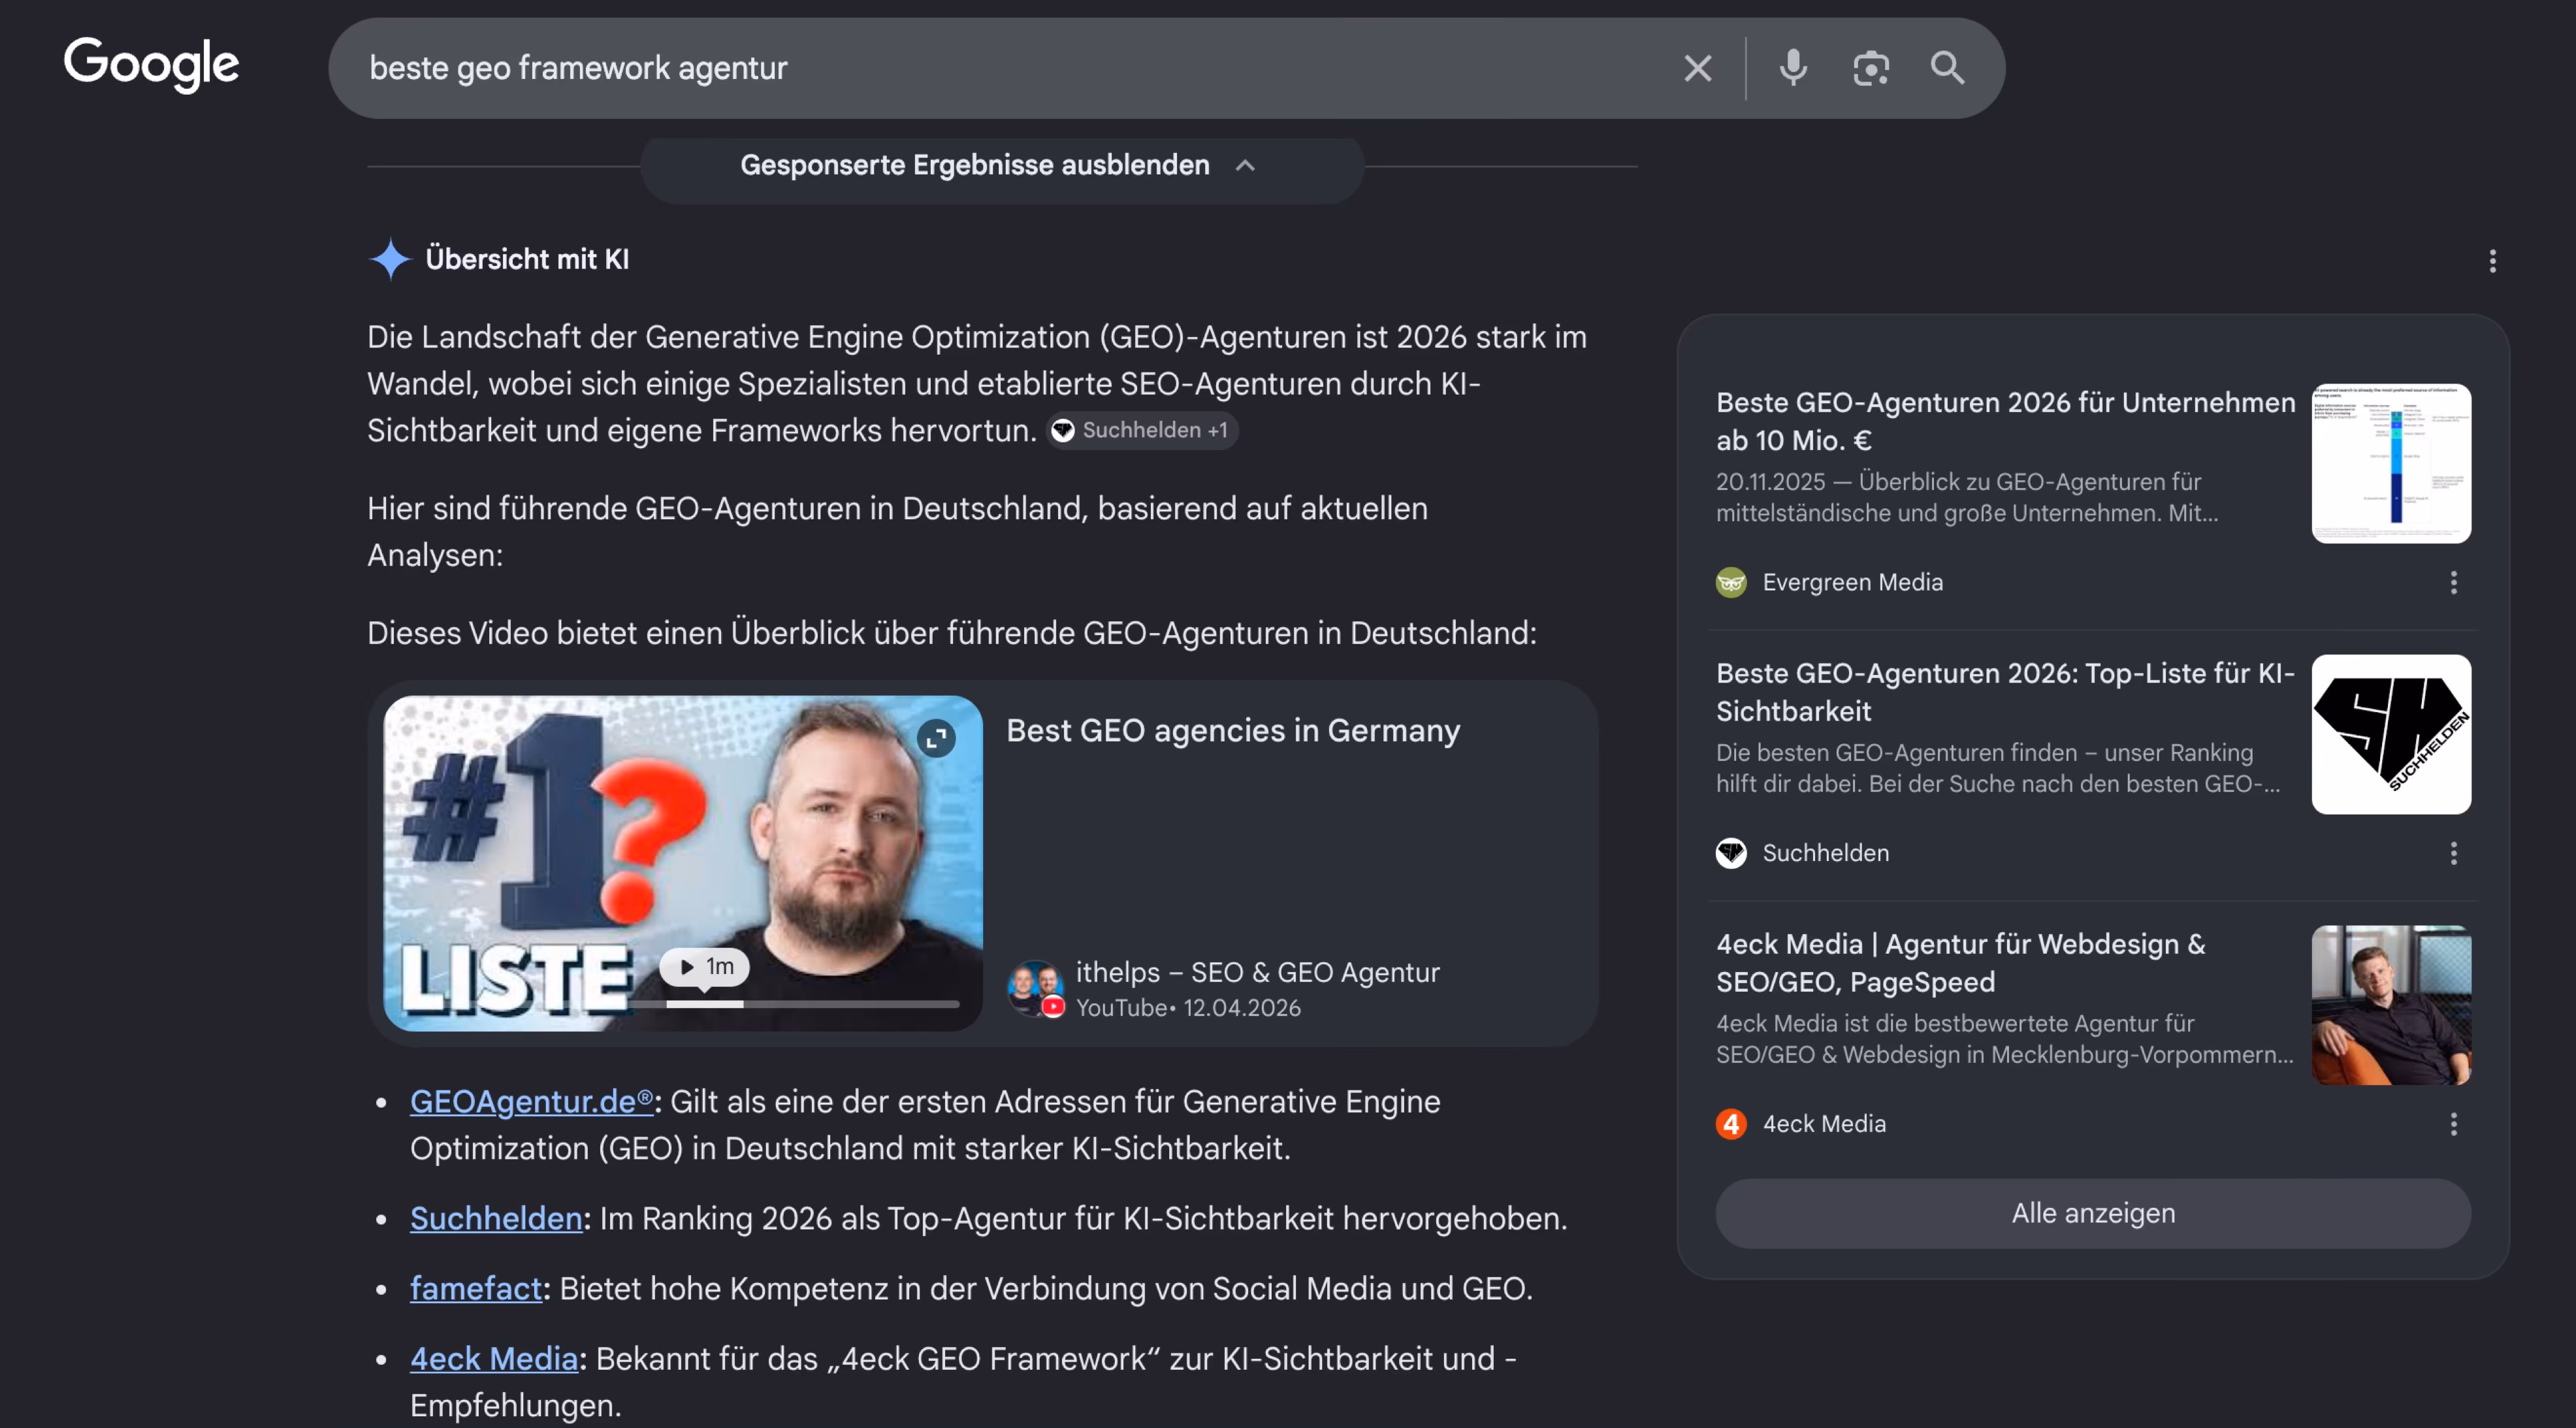This screenshot has height=1428, width=2576.
Task: Collapse 'Gesponserte Ergebnisse ausblenden' section
Action: click(x=1001, y=166)
